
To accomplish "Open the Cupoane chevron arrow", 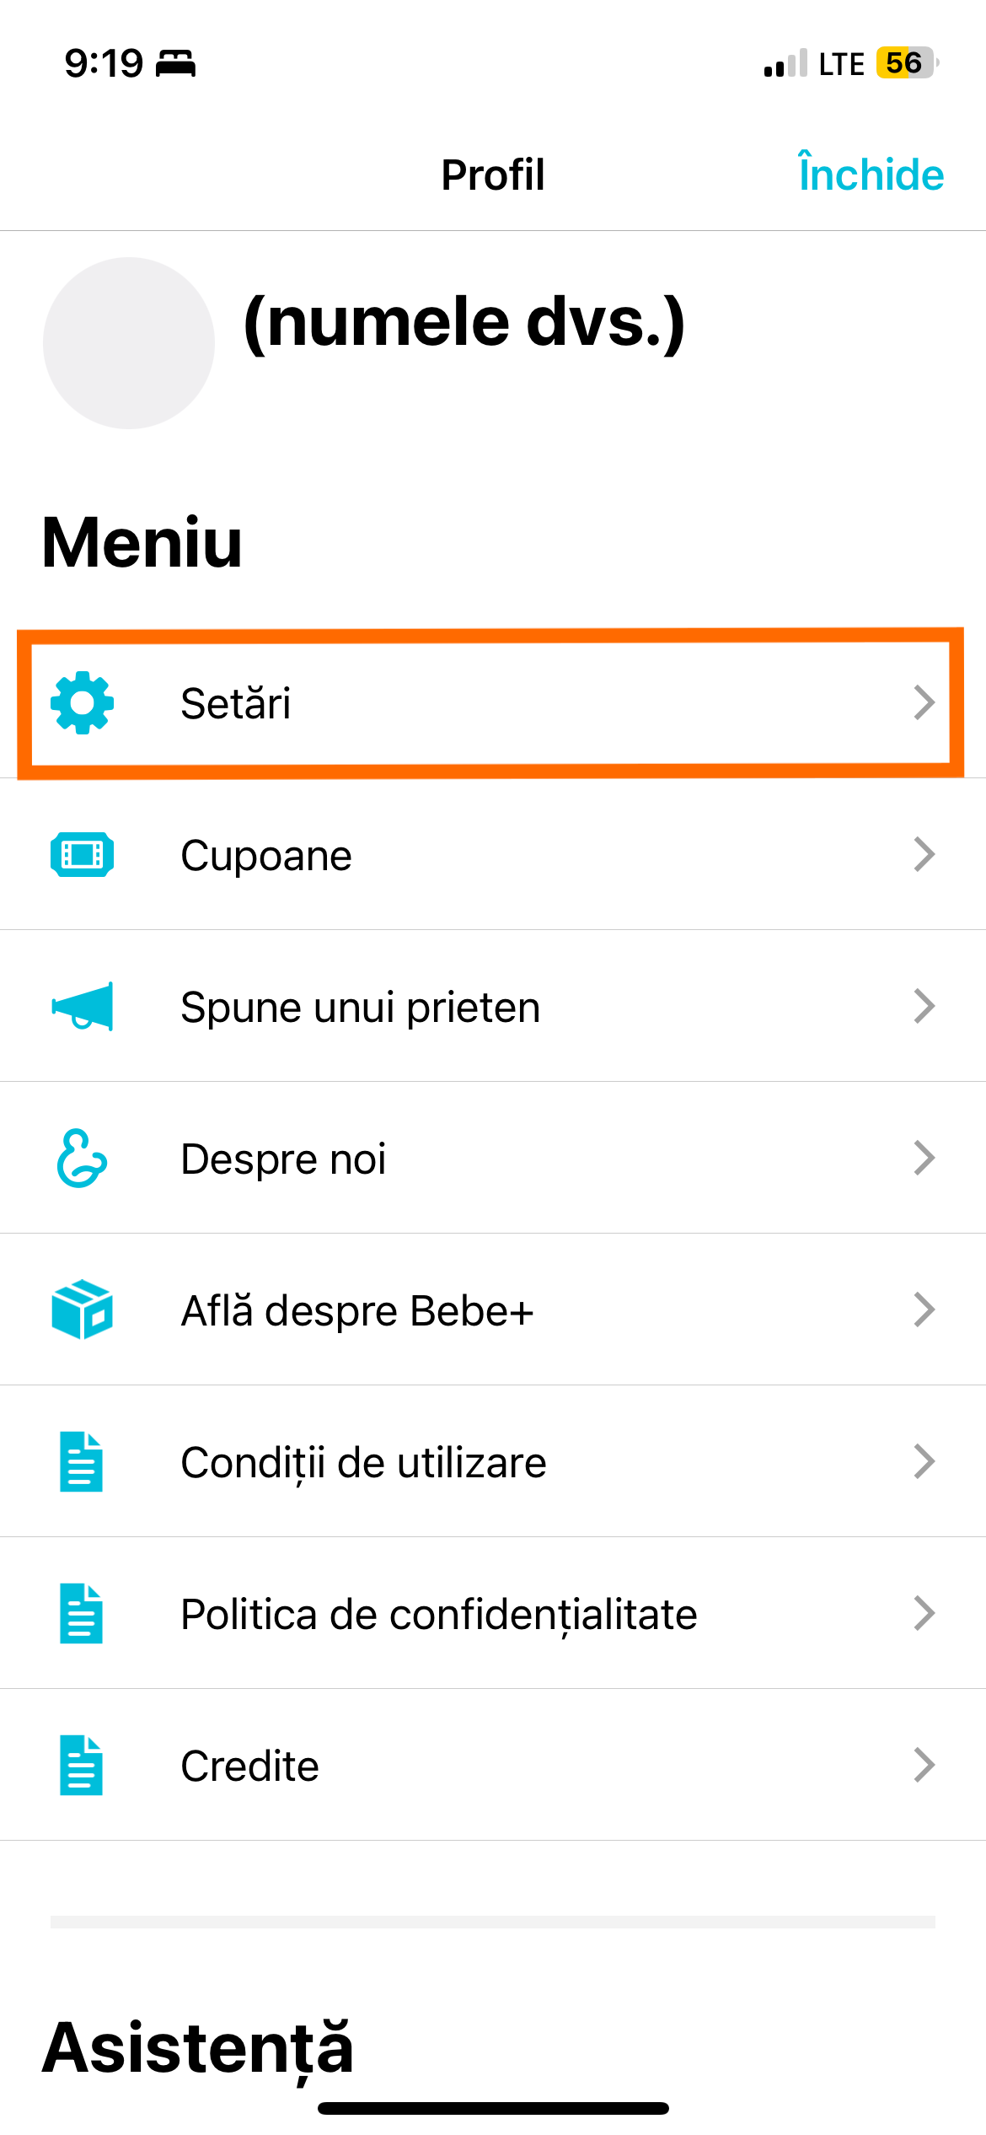I will click(924, 854).
